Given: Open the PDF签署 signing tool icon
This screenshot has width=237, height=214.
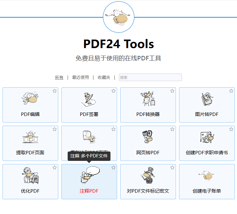Looking at the screenshot, I should 89,98.
